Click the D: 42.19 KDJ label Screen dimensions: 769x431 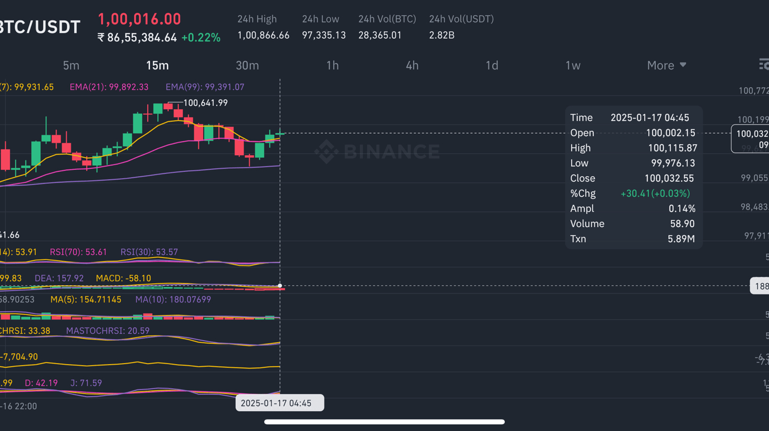click(41, 383)
